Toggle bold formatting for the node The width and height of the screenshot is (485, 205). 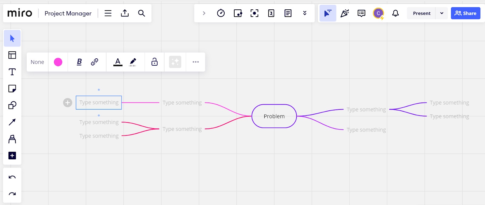(x=79, y=62)
